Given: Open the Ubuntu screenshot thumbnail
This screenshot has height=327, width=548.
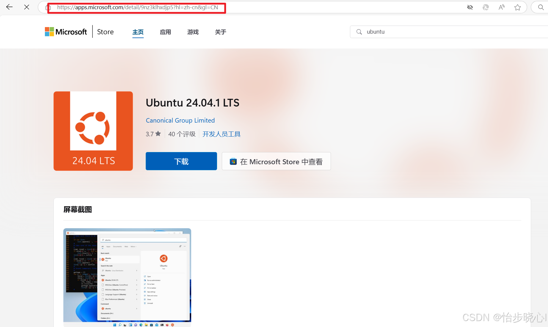Looking at the screenshot, I should [127, 277].
